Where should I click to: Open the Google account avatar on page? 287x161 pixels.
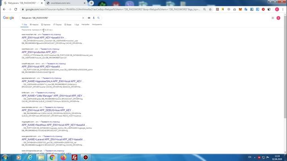pyautogui.click(x=278, y=18)
